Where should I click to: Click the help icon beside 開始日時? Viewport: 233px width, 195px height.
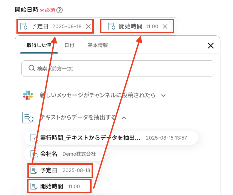pos(59,10)
